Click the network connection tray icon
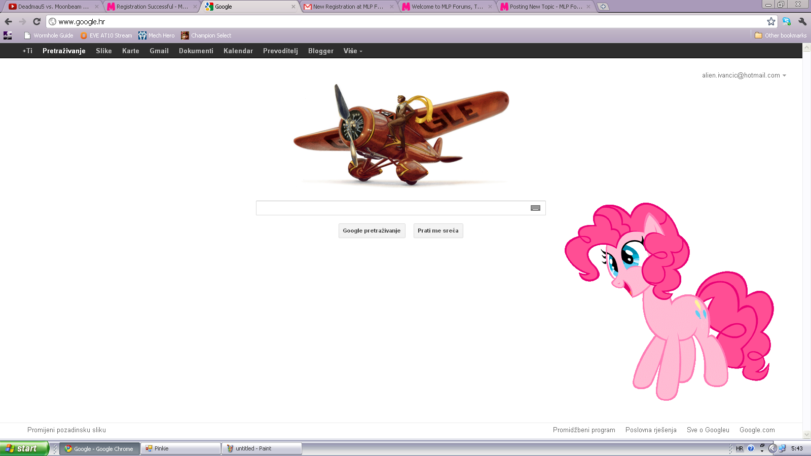Screen dimensions: 811x456 point(782,448)
